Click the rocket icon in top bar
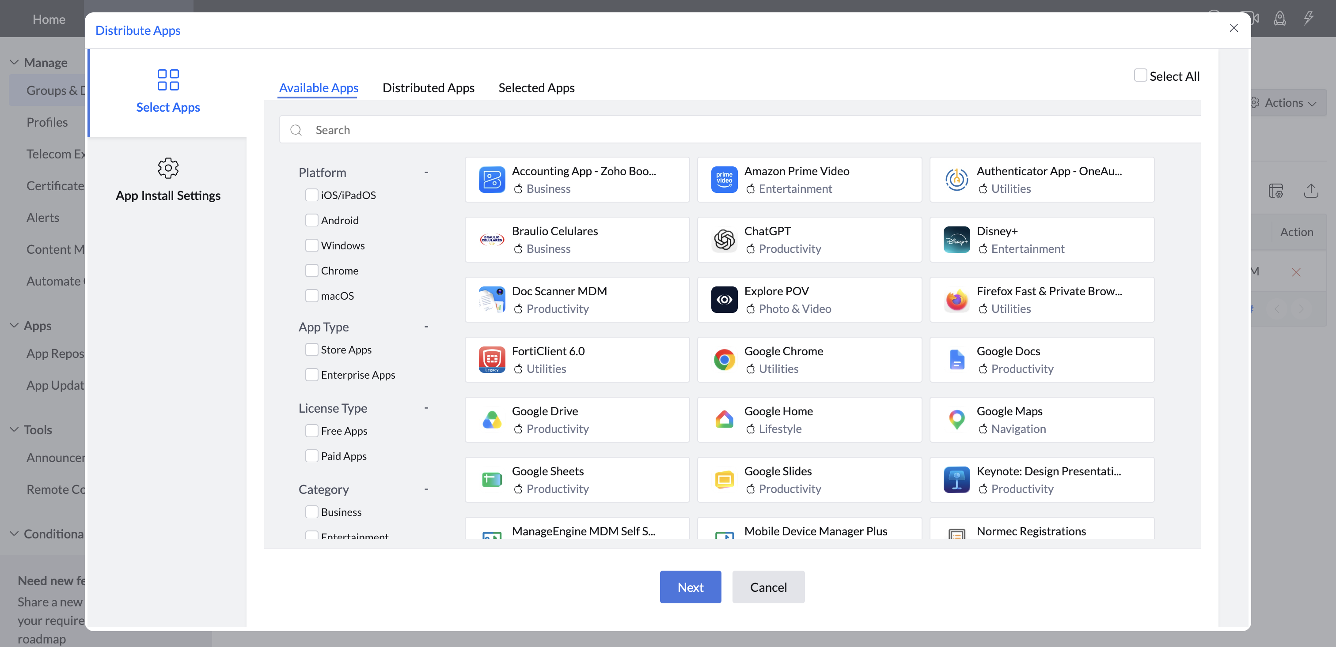The image size is (1336, 647). click(x=1279, y=19)
